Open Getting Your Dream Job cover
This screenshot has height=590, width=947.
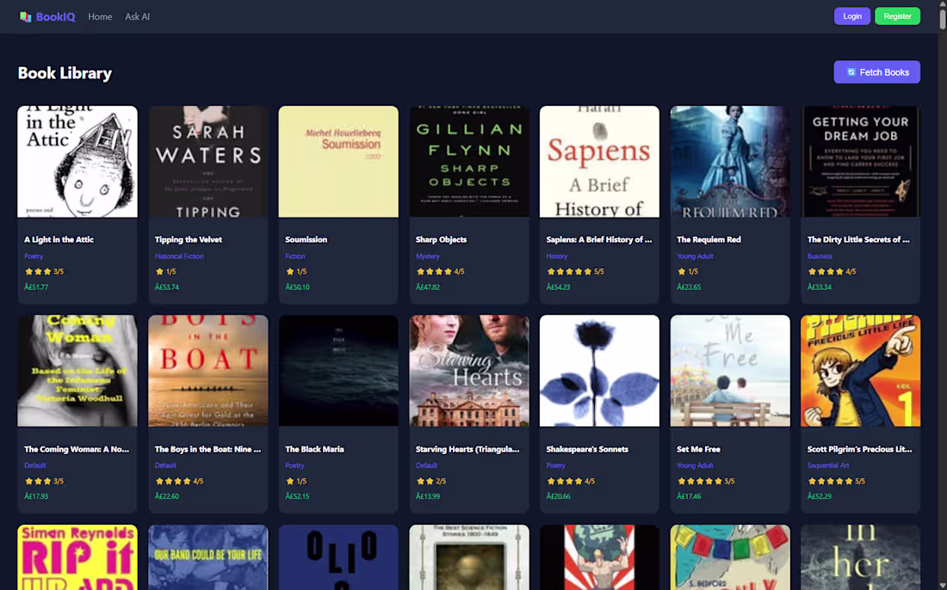point(861,162)
